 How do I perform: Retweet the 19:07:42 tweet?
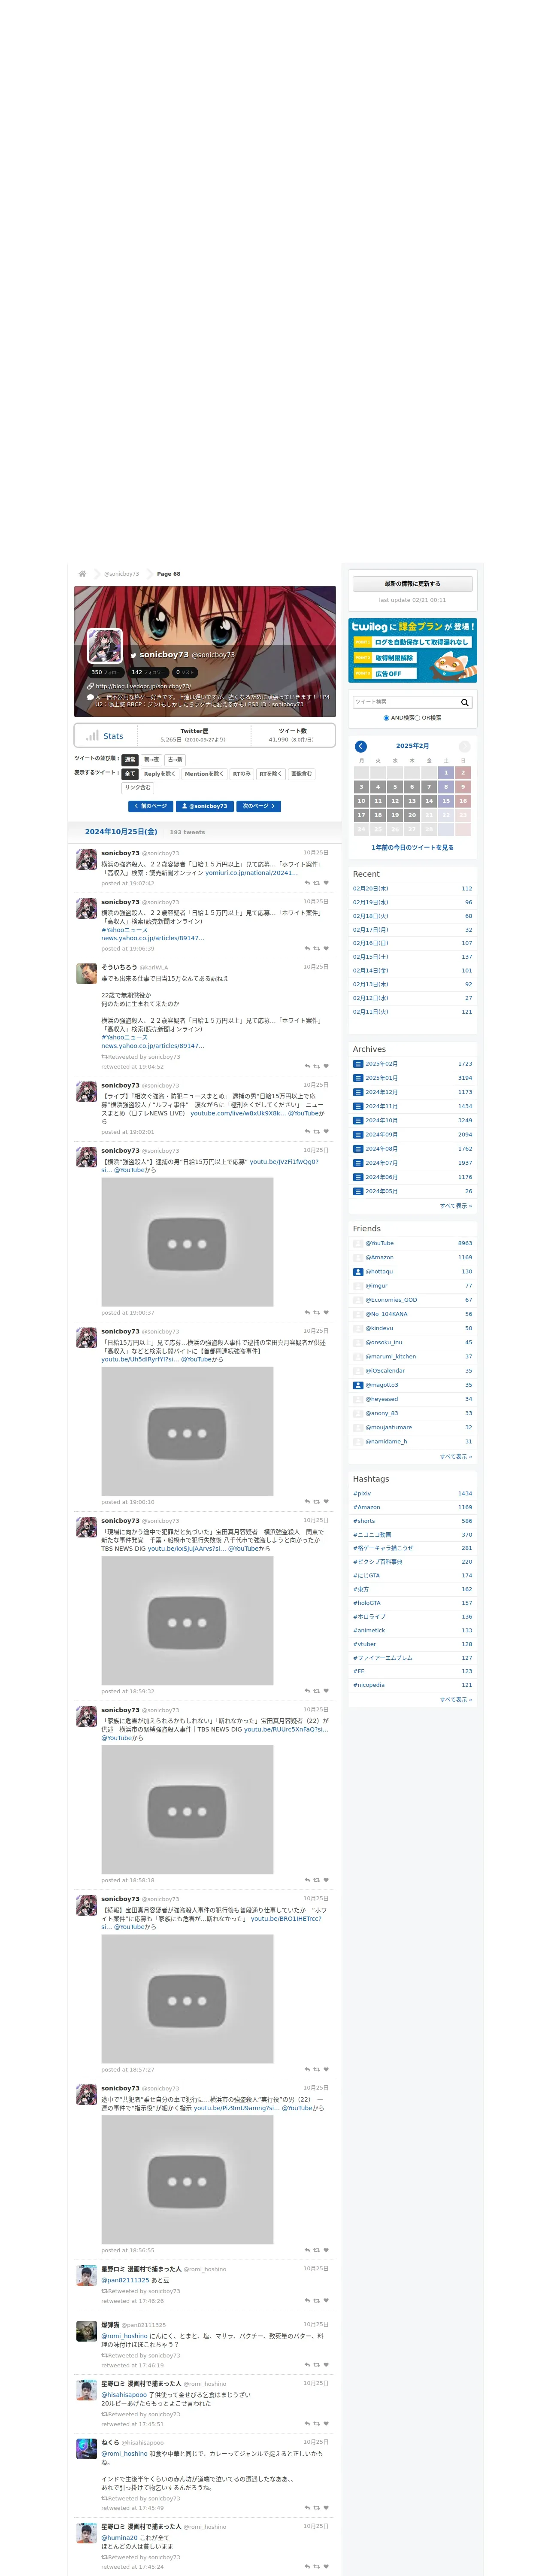317,883
